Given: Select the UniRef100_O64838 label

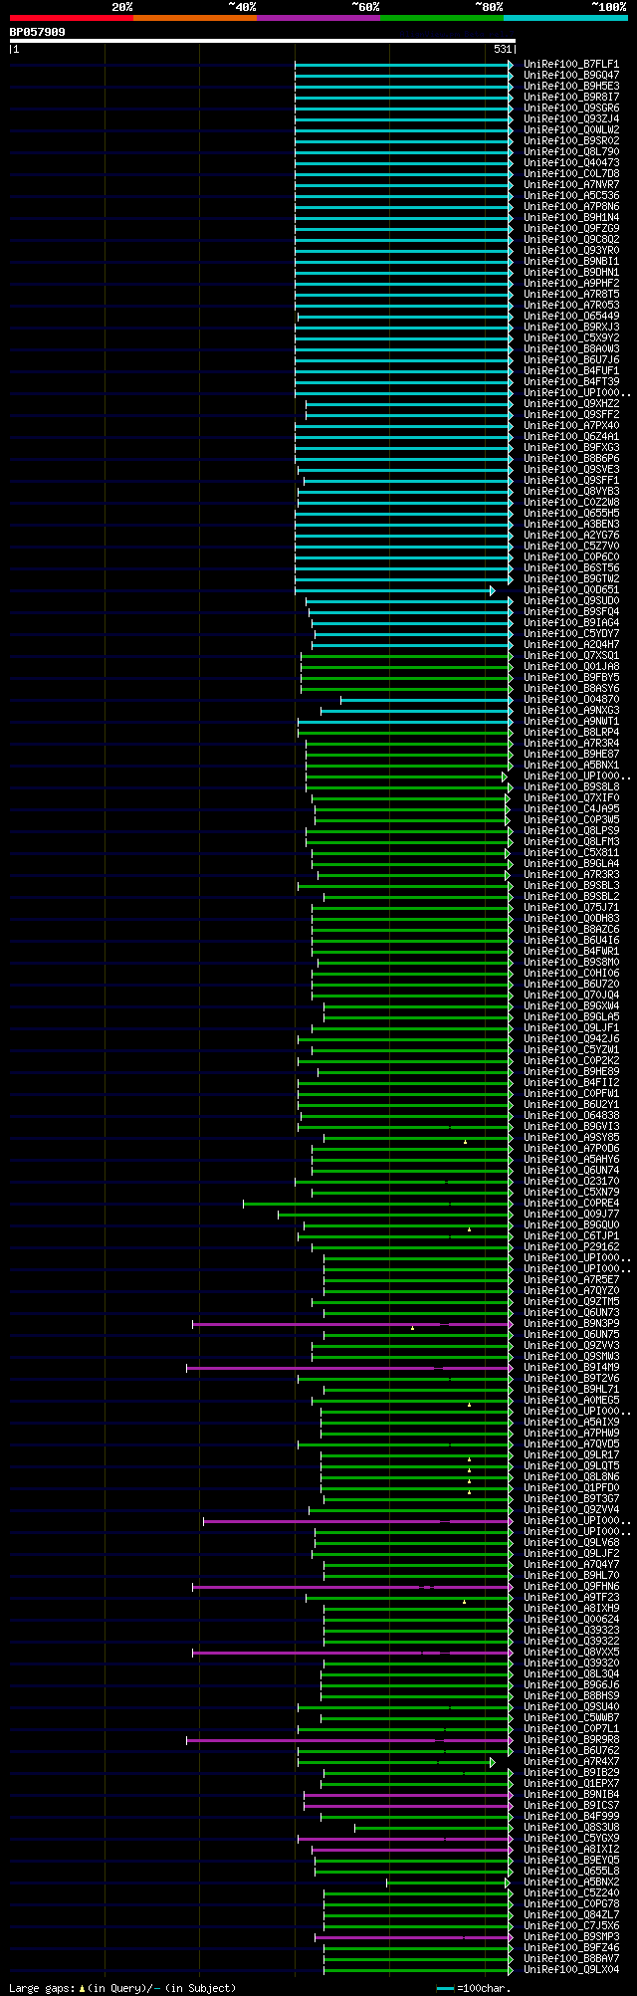Looking at the screenshot, I should point(571,1115).
